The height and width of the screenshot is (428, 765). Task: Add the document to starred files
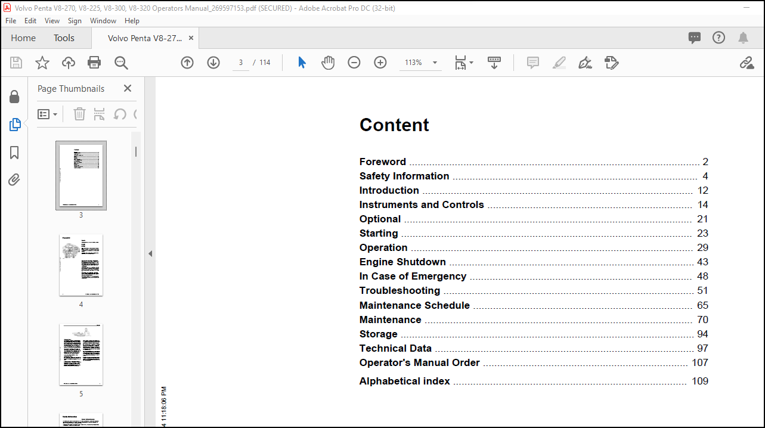click(x=42, y=63)
